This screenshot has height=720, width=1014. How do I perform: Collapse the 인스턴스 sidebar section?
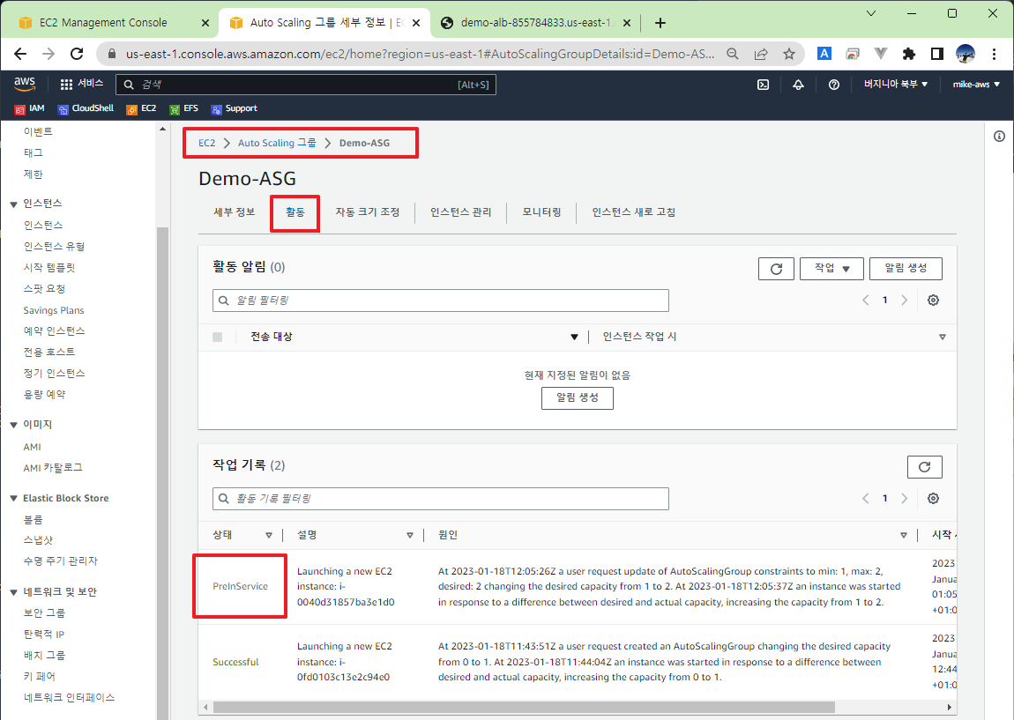tap(13, 204)
